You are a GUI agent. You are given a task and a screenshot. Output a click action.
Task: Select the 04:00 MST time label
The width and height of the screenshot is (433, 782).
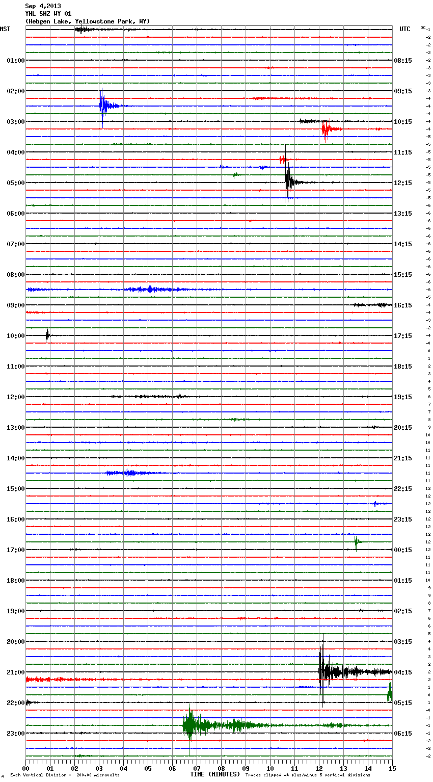16,152
